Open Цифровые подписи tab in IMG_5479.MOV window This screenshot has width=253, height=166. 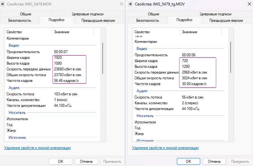[88, 14]
